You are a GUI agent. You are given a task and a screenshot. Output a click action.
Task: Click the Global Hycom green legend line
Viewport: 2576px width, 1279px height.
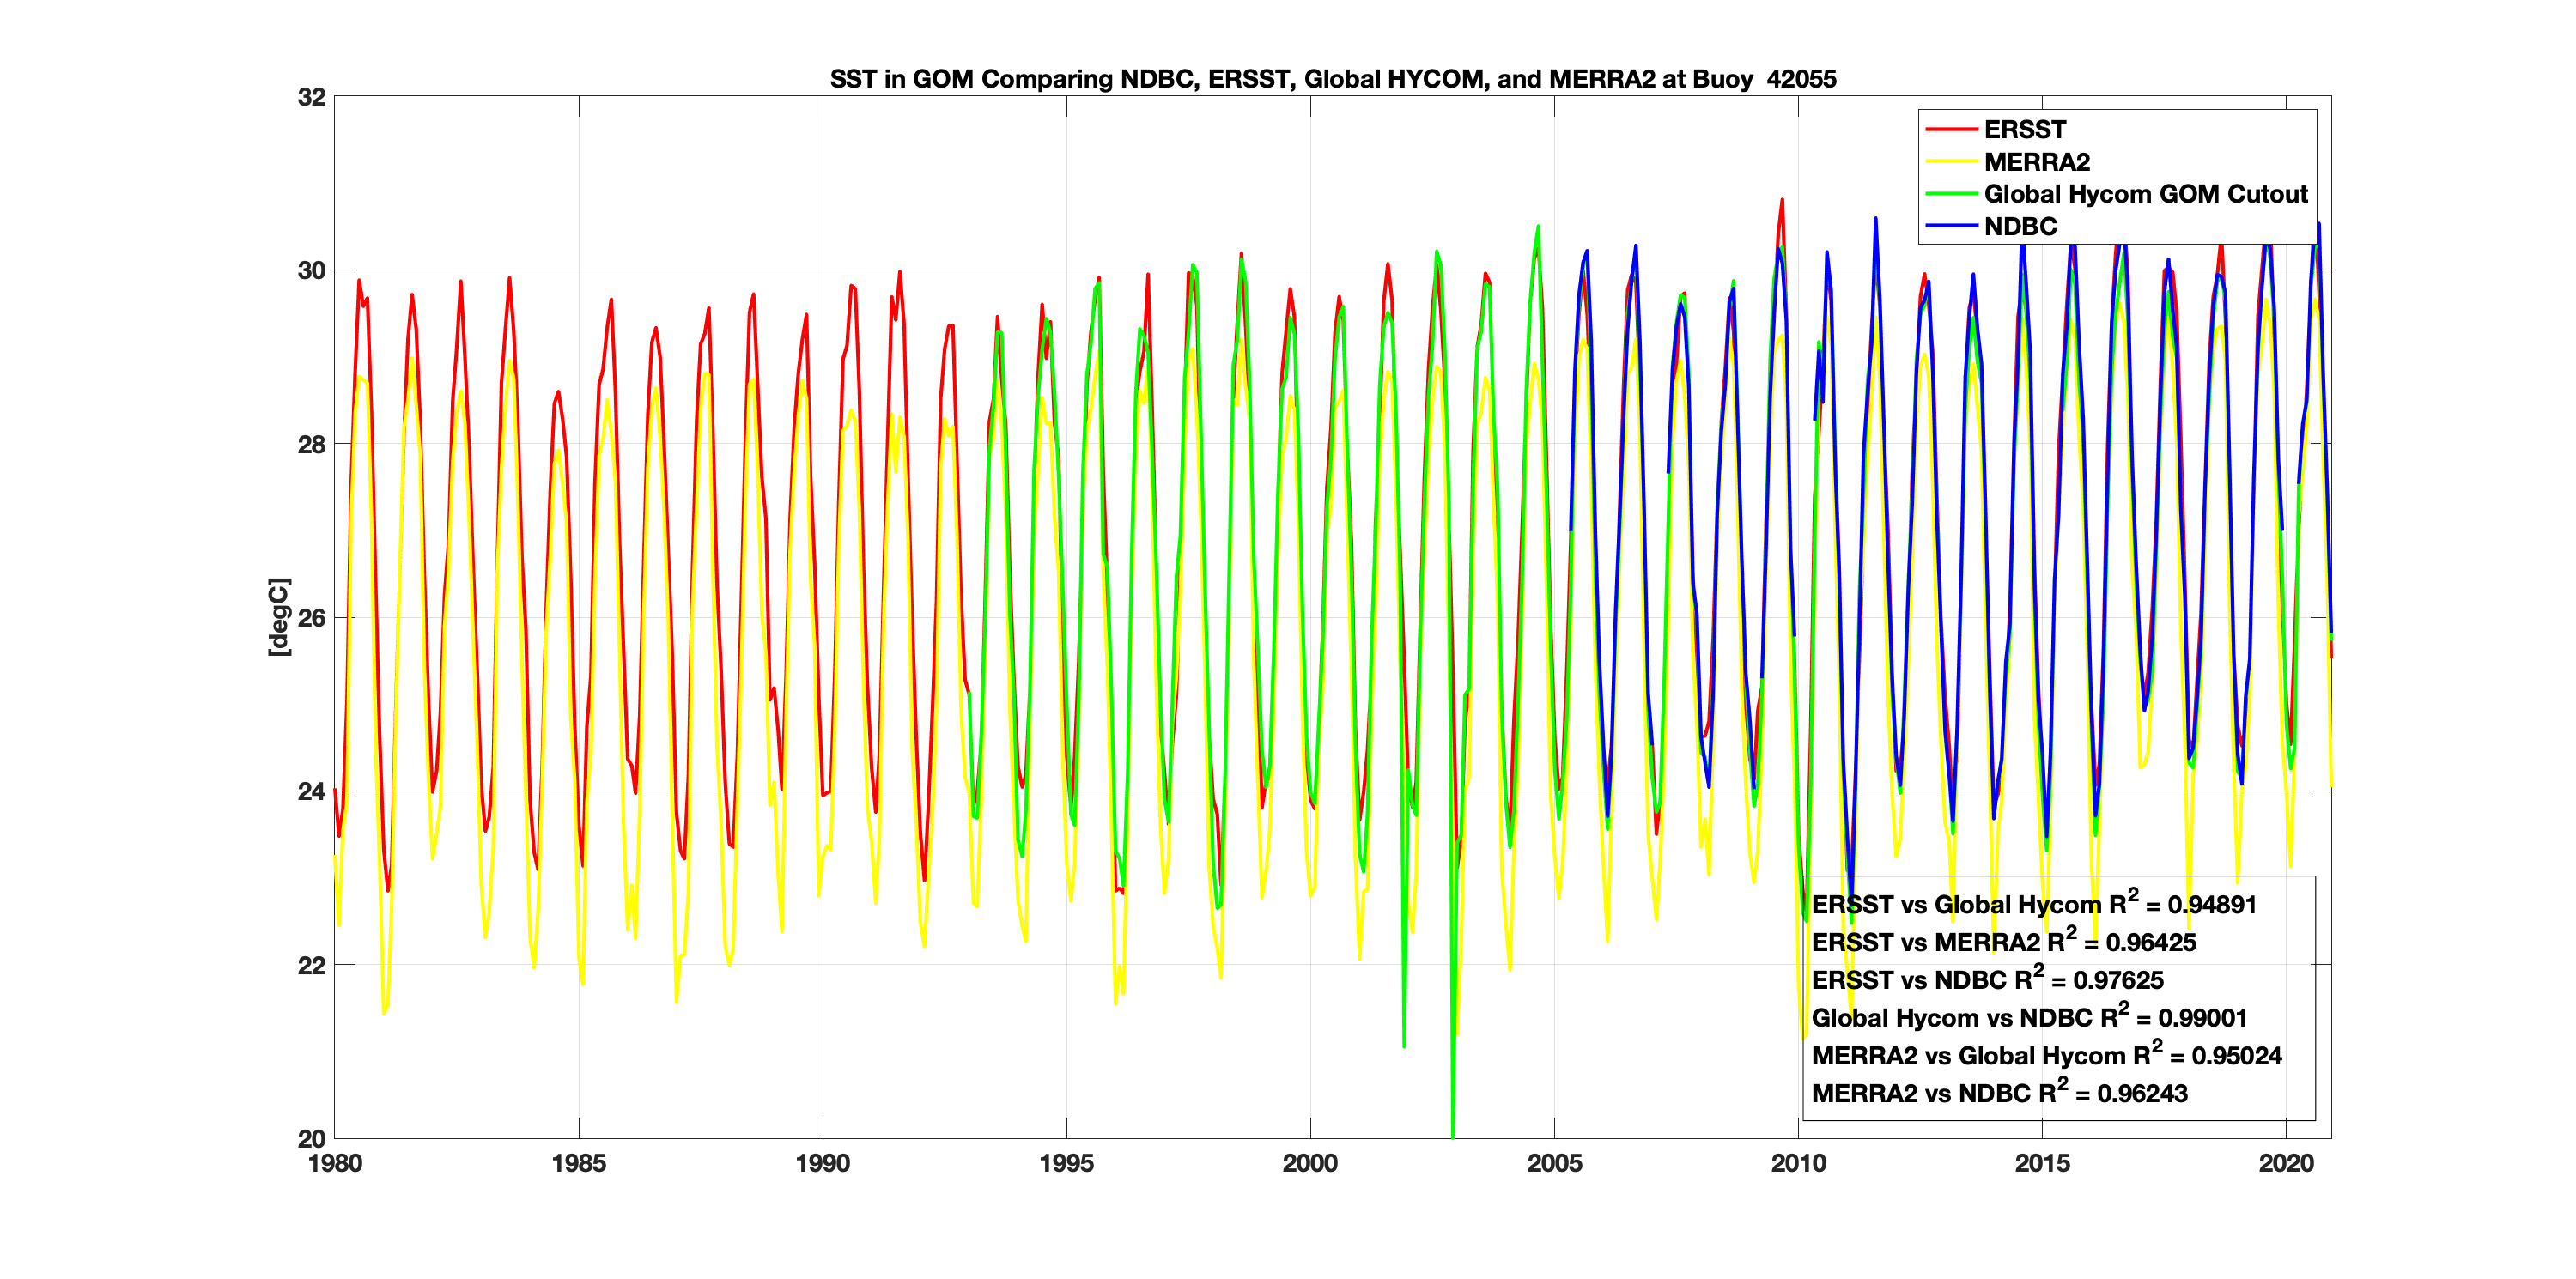pyautogui.click(x=1951, y=194)
